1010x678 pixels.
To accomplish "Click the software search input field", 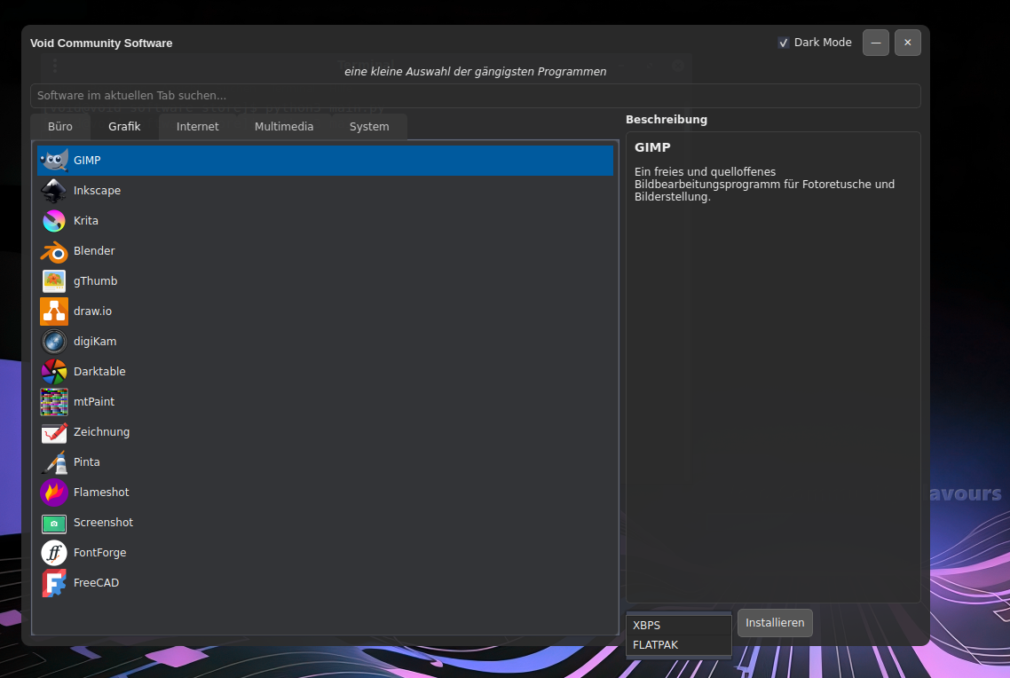I will pos(475,96).
